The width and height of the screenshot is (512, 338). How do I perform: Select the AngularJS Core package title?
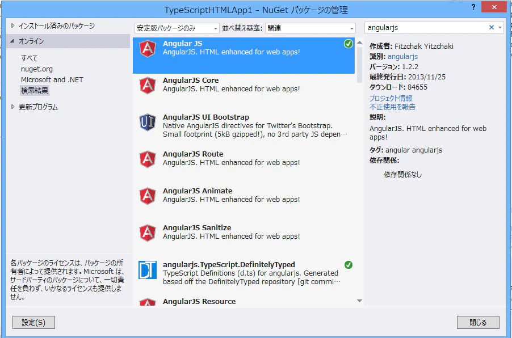click(191, 81)
